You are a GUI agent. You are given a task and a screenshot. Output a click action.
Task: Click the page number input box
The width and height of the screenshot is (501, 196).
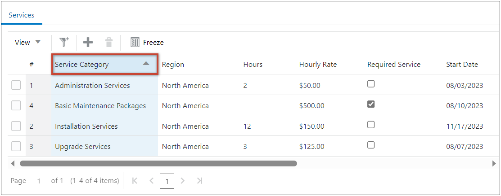(x=167, y=181)
